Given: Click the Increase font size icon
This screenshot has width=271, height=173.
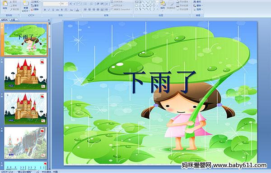Looking at the screenshot, I should pyautogui.click(x=71, y=4).
